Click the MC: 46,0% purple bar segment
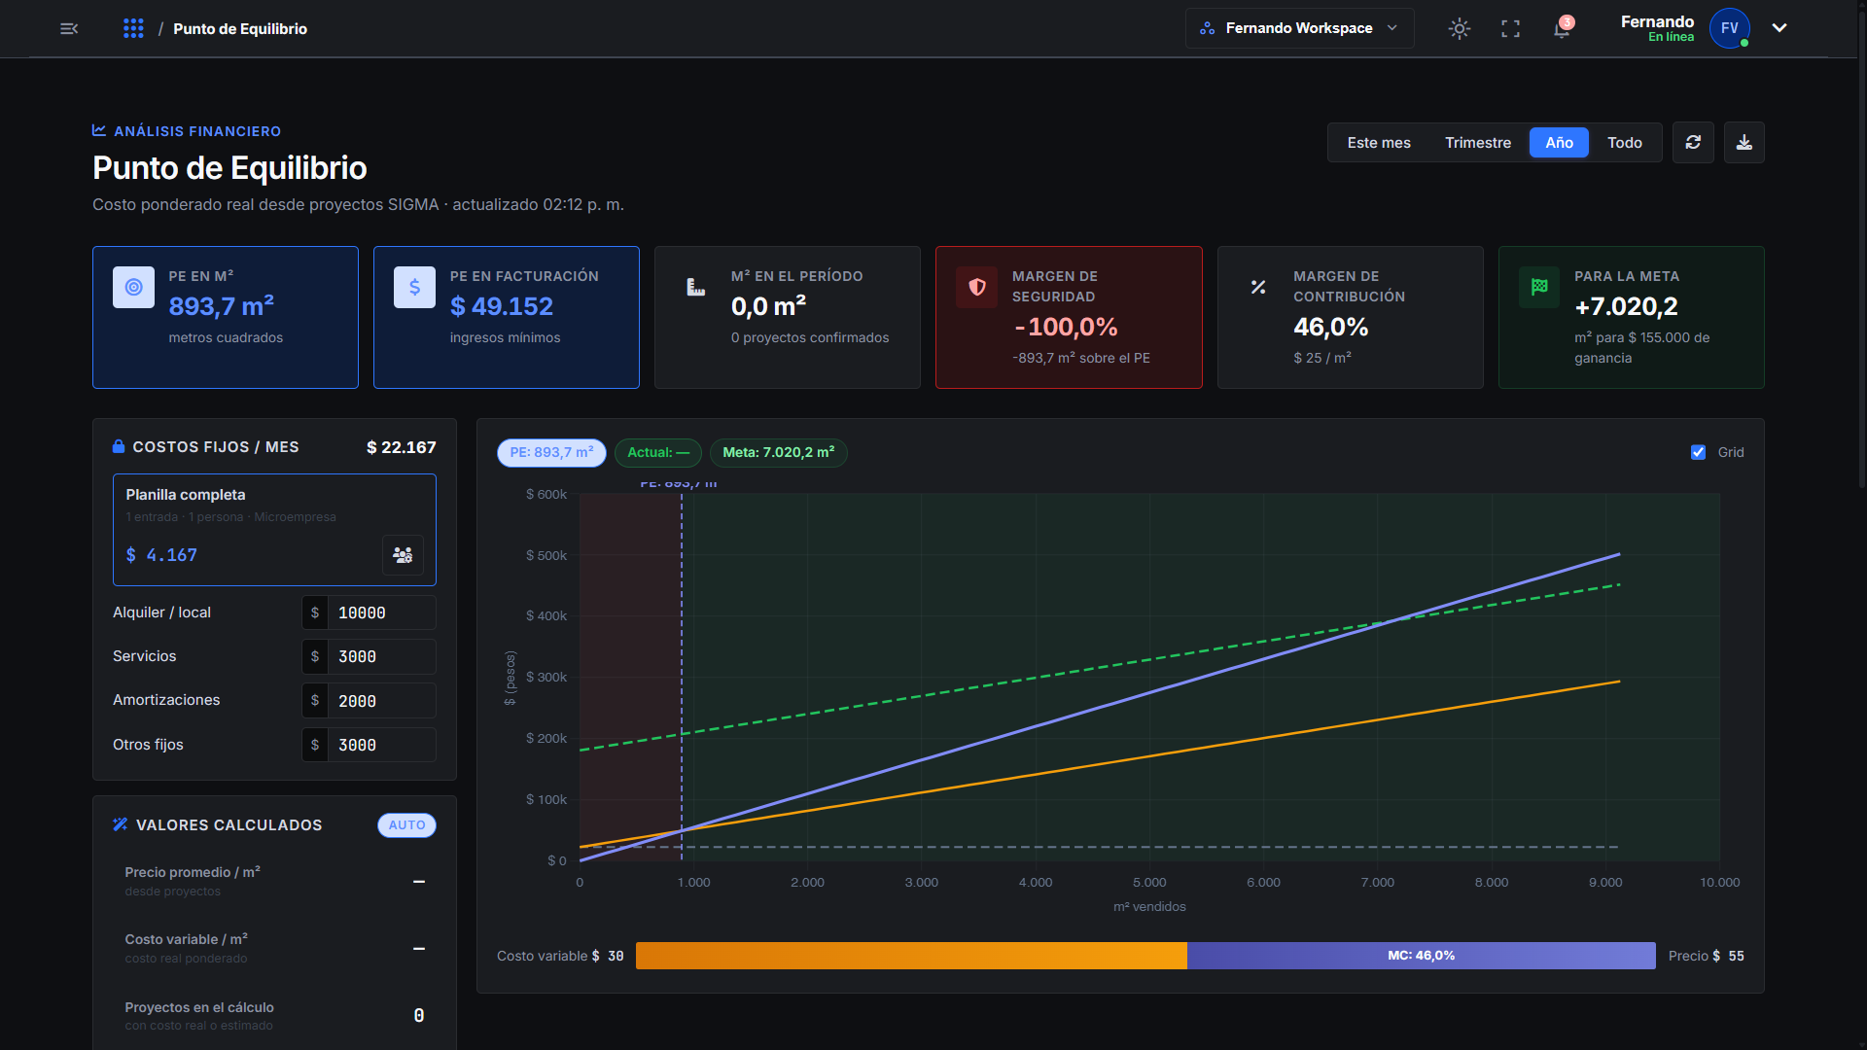Screen dimensions: 1867x1050 [x=1422, y=956]
